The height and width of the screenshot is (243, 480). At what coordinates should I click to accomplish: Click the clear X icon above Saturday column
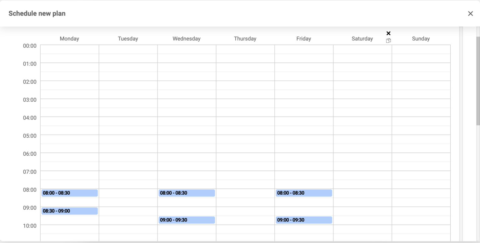388,33
